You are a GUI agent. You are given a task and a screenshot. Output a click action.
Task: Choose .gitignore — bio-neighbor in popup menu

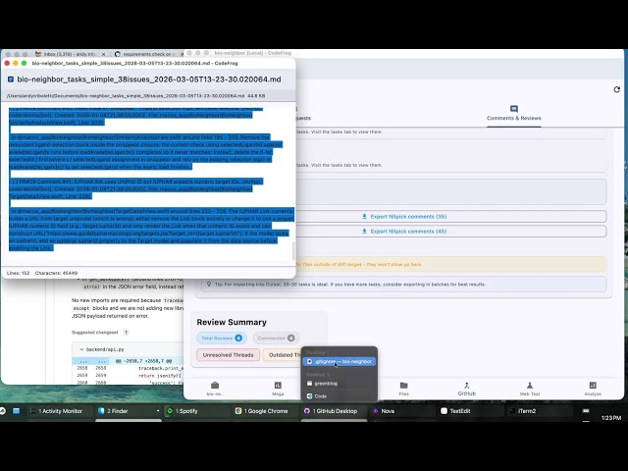pos(340,362)
